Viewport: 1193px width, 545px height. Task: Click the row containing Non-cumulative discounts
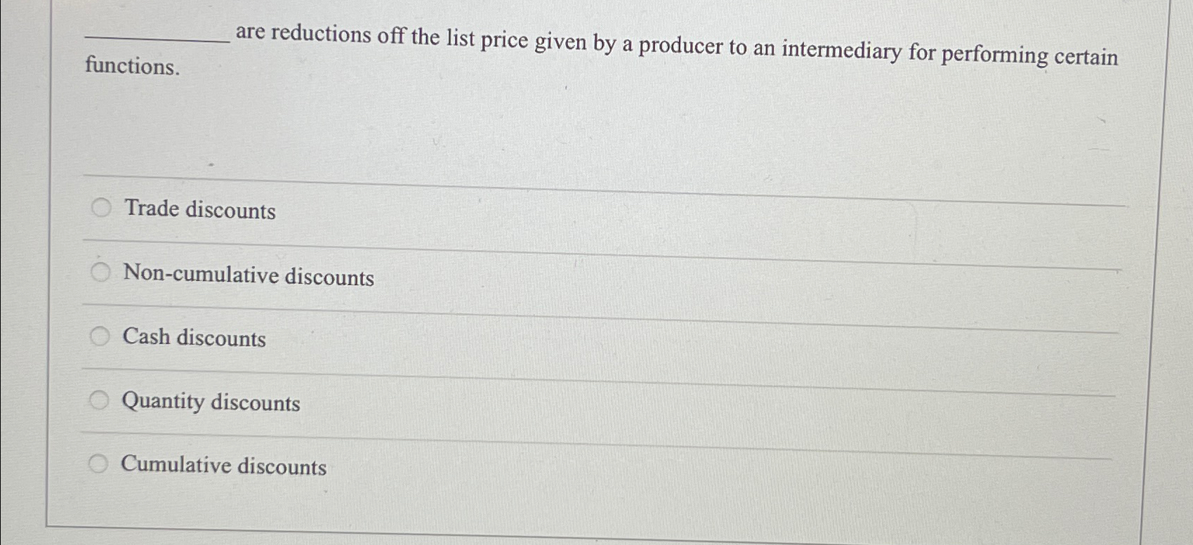tap(492, 274)
